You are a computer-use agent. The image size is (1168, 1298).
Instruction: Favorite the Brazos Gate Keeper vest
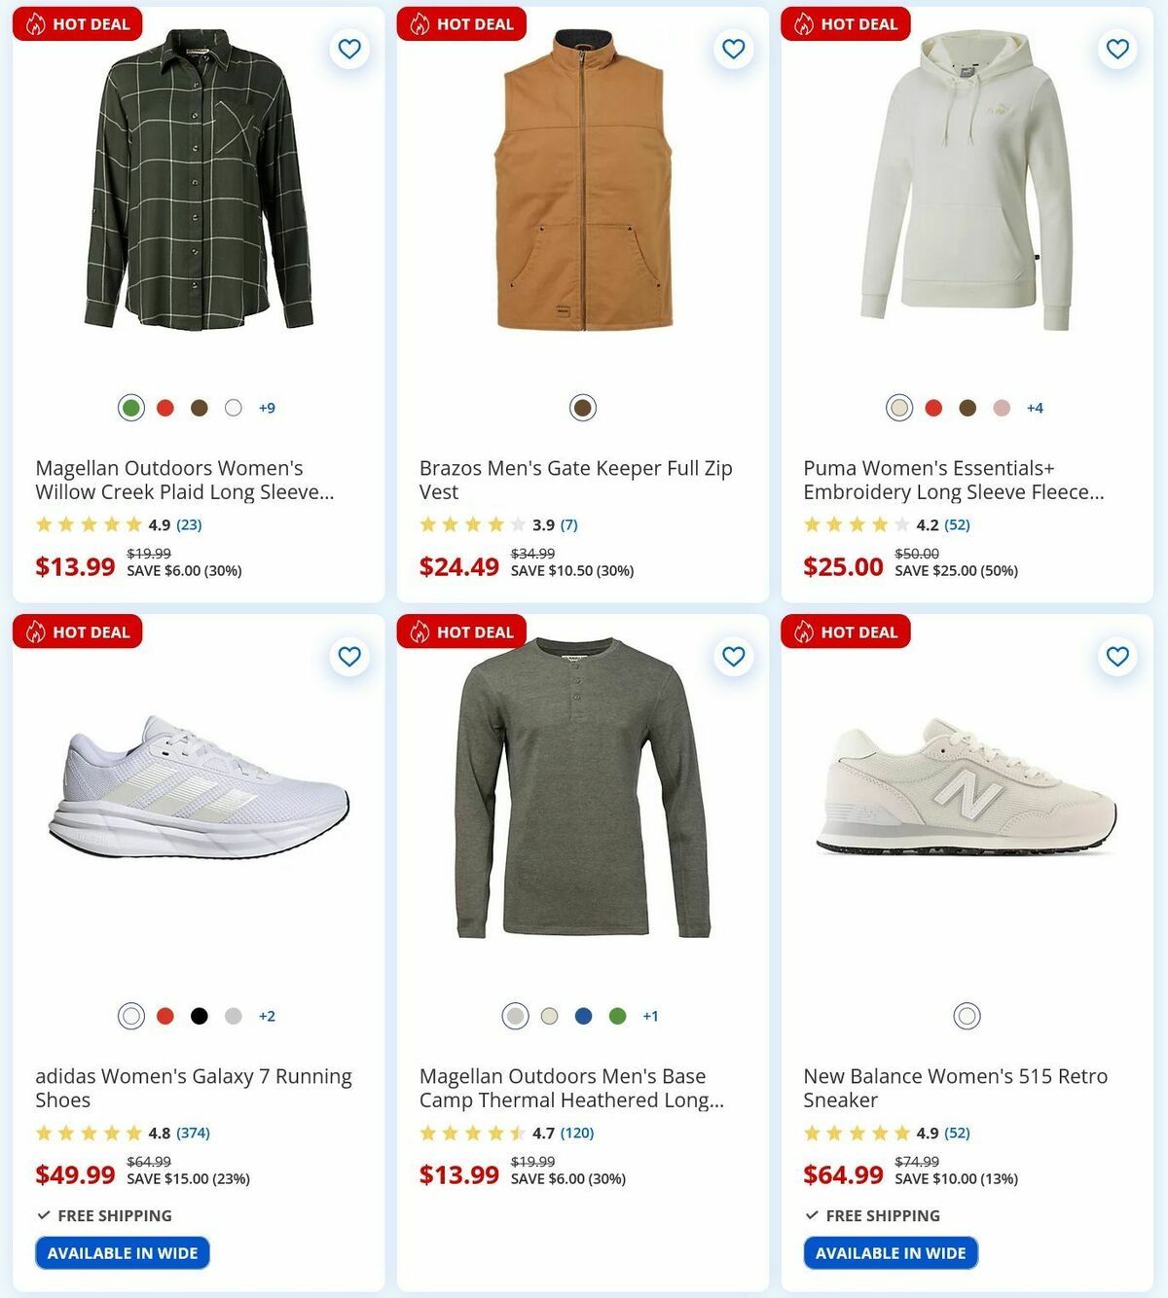[733, 49]
